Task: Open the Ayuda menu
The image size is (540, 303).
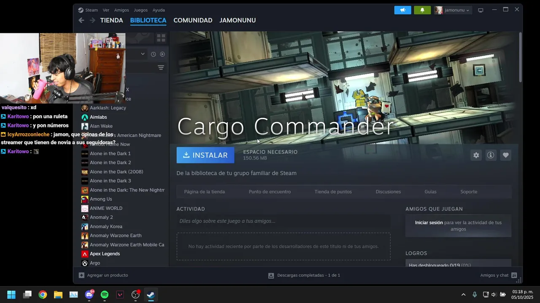Action: point(159,10)
